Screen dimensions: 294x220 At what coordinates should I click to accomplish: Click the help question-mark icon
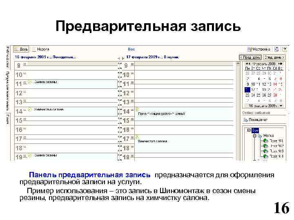pyautogui.click(x=285, y=49)
